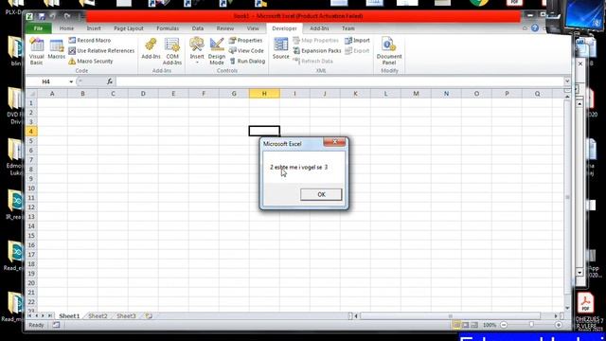This screenshot has width=606, height=341.
Task: Expand the formula bar
Action: click(x=567, y=81)
